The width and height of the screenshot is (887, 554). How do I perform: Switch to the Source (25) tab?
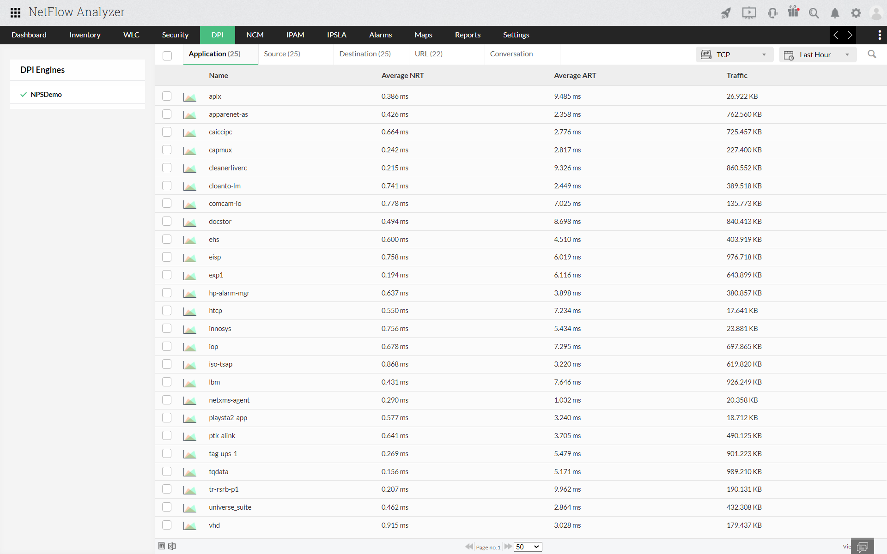coord(282,54)
